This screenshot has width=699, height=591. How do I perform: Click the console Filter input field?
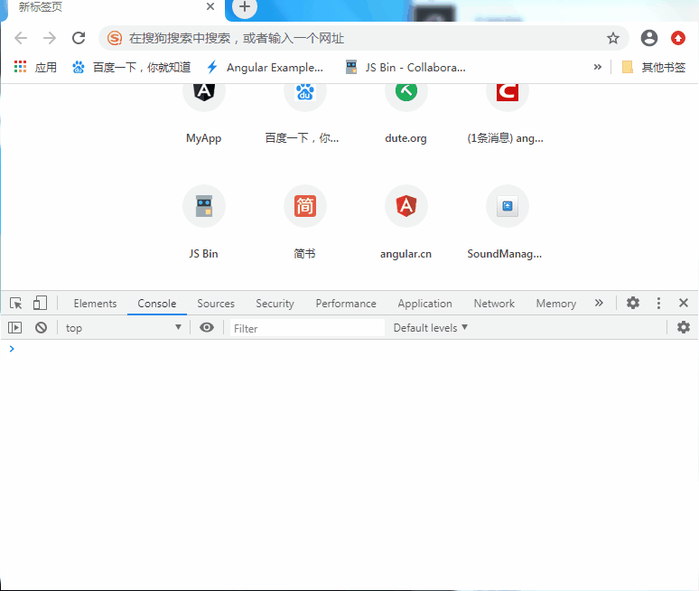click(x=307, y=328)
